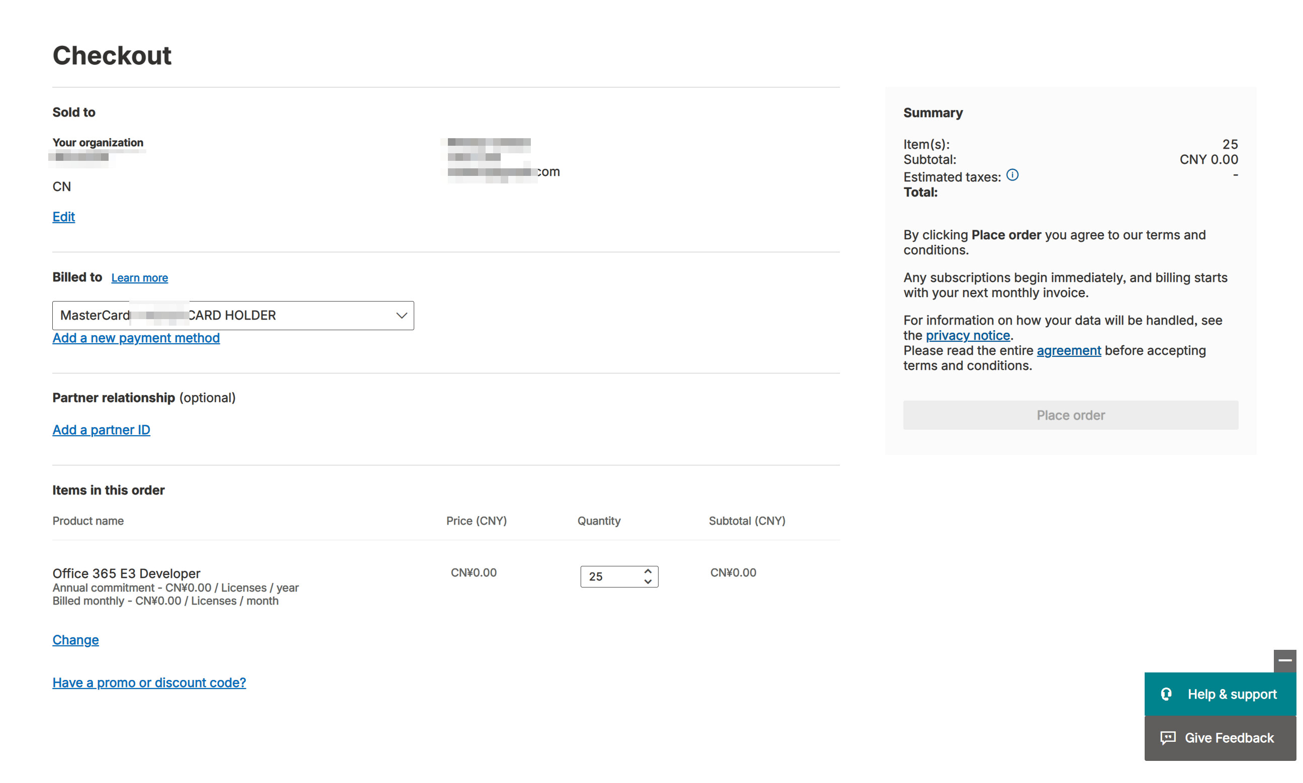Open the Help & support panel

(x=1220, y=694)
